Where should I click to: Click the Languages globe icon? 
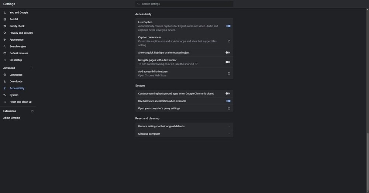5,75
